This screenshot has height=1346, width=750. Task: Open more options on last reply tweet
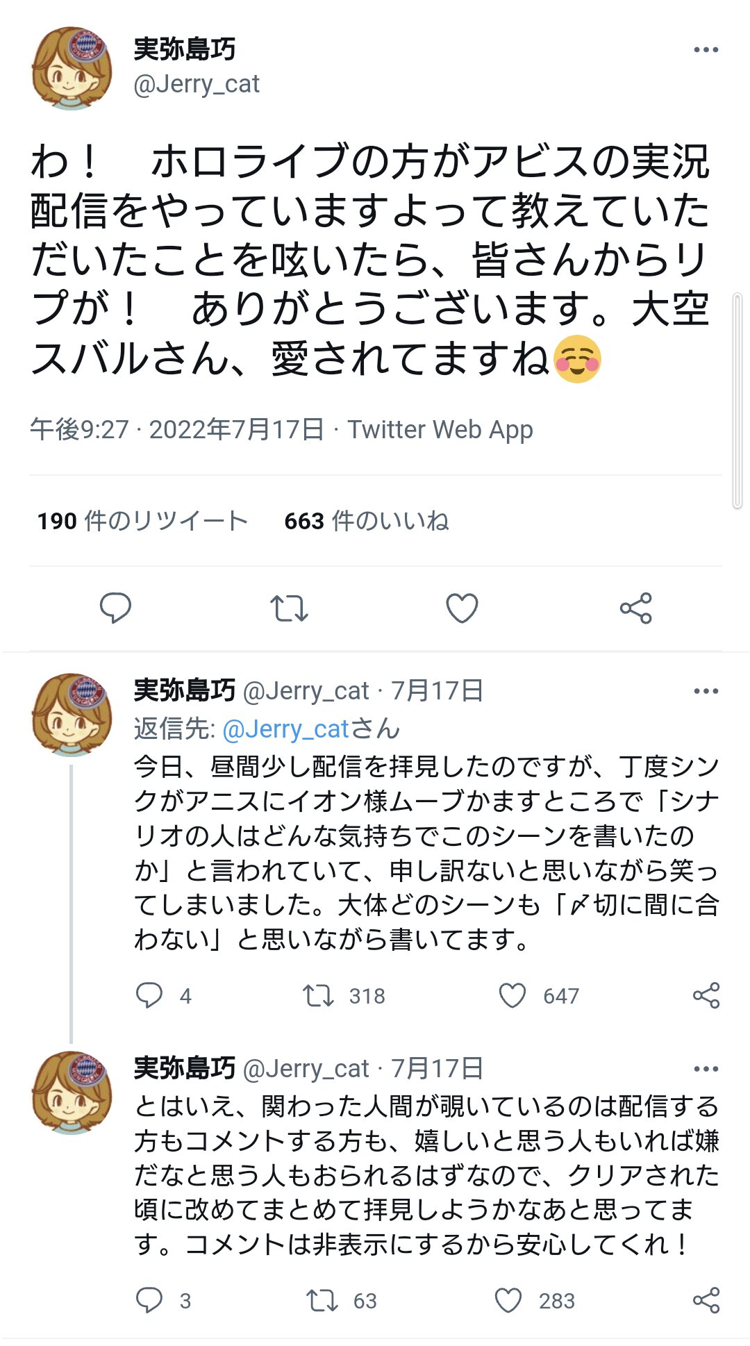tap(706, 1069)
